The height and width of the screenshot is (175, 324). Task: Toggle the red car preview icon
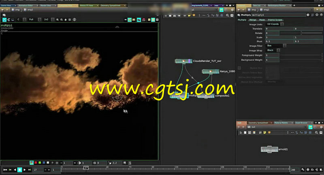(139, 20)
